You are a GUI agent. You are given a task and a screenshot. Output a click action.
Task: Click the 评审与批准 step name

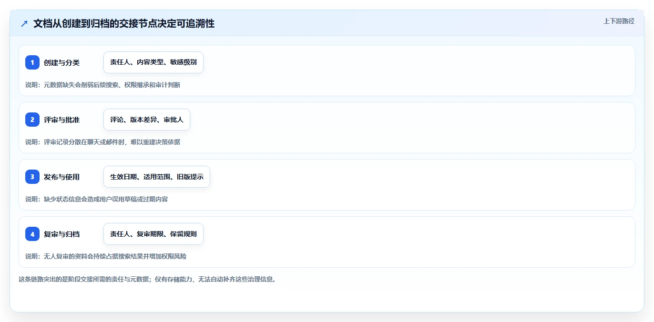click(61, 120)
